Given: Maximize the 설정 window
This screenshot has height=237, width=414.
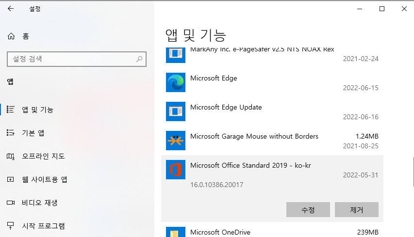Looking at the screenshot, I should 382,9.
